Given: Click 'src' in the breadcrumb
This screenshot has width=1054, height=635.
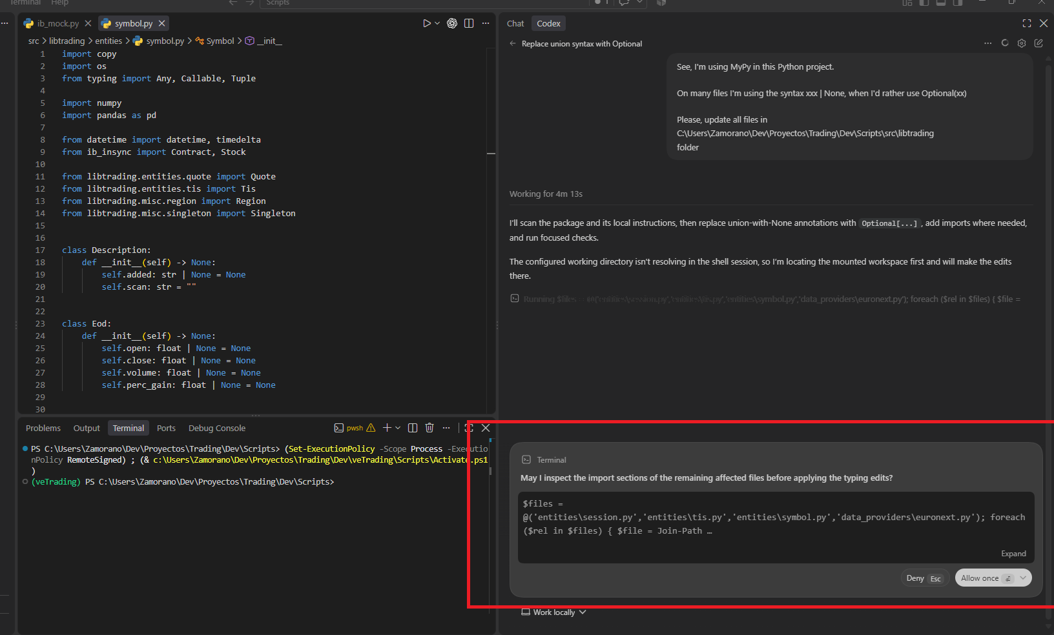Looking at the screenshot, I should click(34, 41).
